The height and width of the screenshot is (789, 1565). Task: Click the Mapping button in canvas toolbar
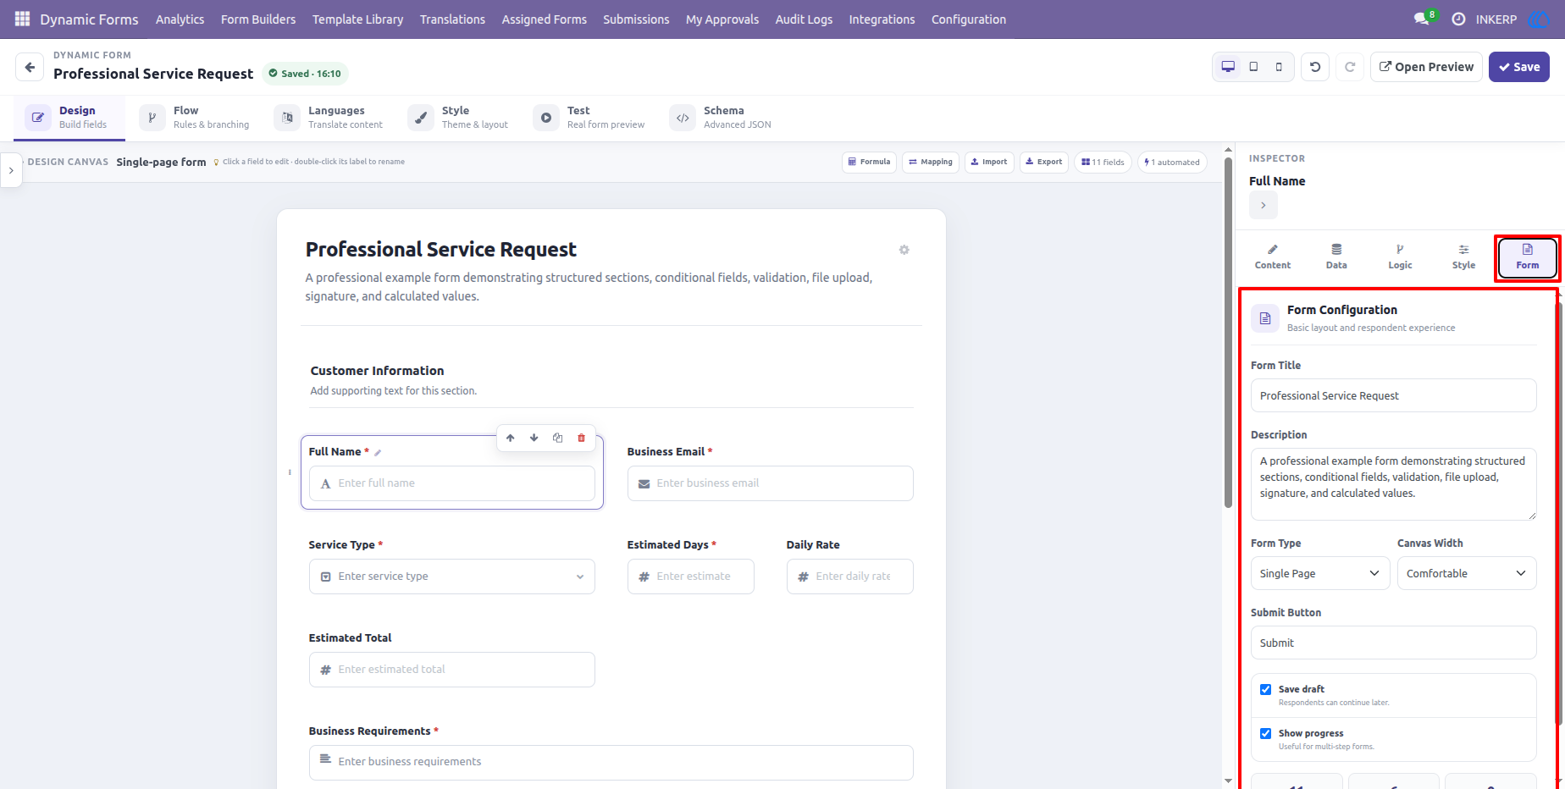click(x=931, y=162)
